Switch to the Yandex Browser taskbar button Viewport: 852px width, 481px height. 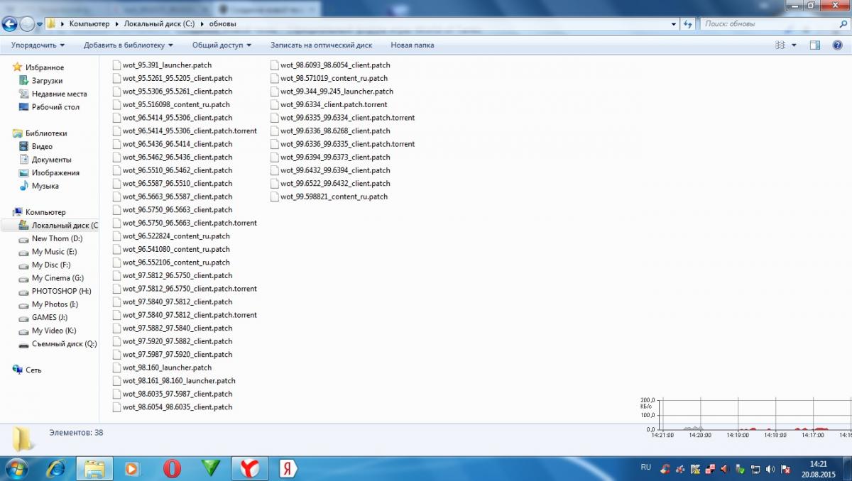[x=250, y=468]
